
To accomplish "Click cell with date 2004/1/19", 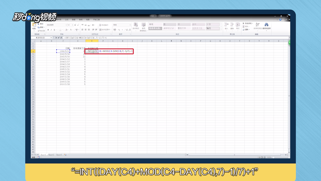I will click(x=63, y=67).
